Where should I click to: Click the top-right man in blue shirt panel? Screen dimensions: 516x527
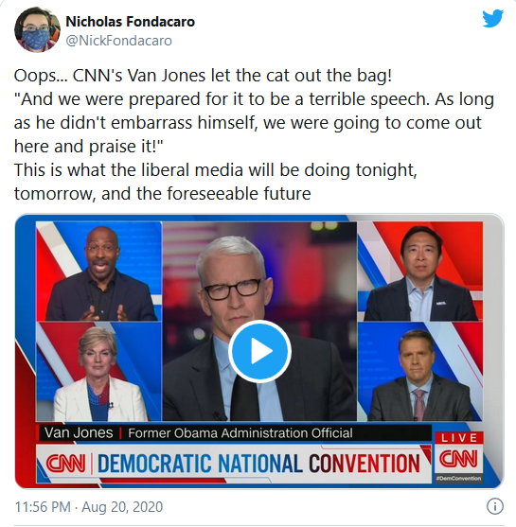coord(420,272)
